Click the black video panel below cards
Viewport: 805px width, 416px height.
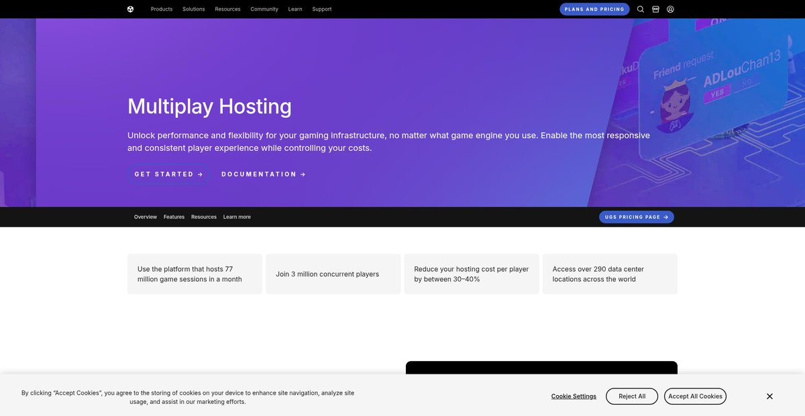(x=541, y=368)
